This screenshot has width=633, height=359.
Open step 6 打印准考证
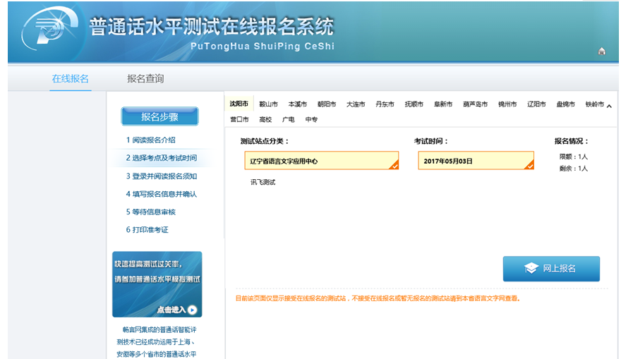tap(147, 229)
